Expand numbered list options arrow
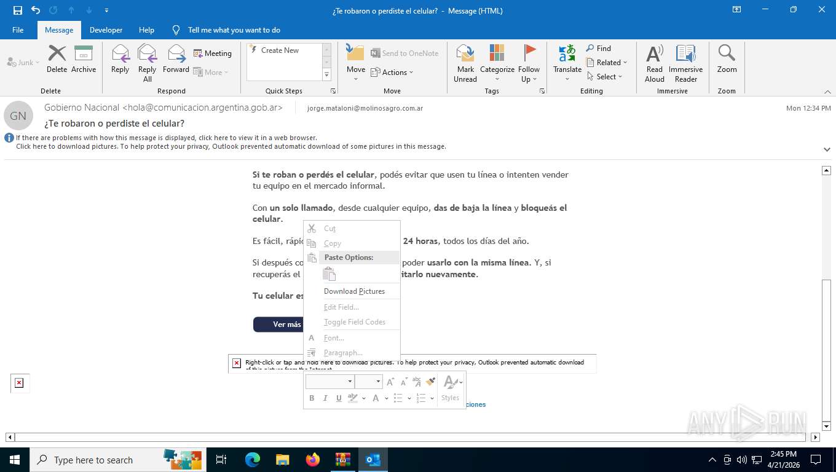This screenshot has height=472, width=836. 432,398
